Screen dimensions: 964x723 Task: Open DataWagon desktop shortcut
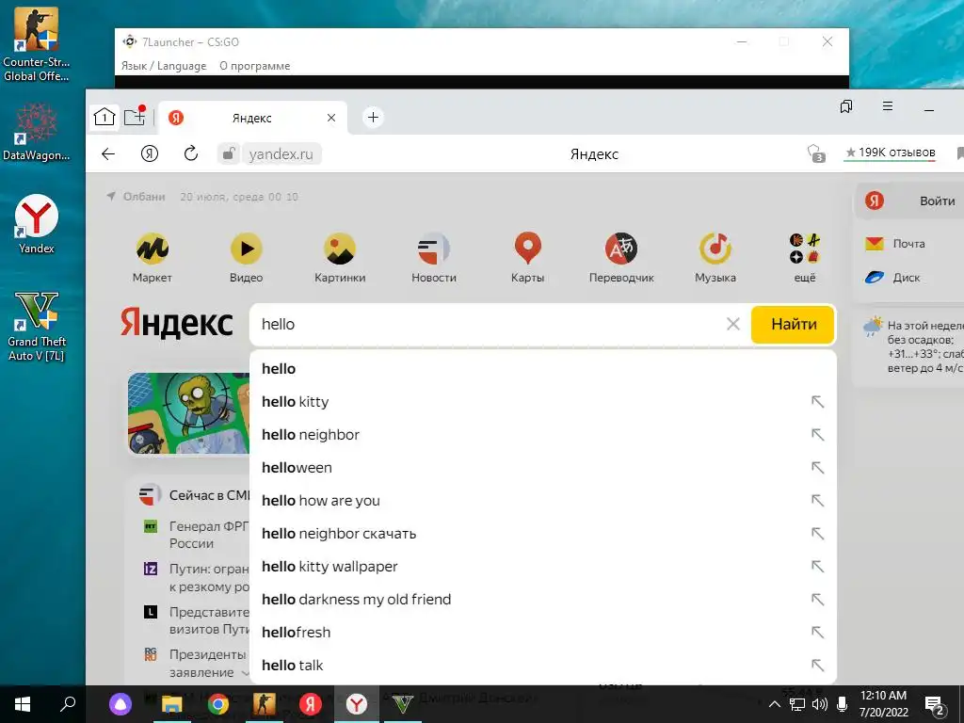click(37, 132)
